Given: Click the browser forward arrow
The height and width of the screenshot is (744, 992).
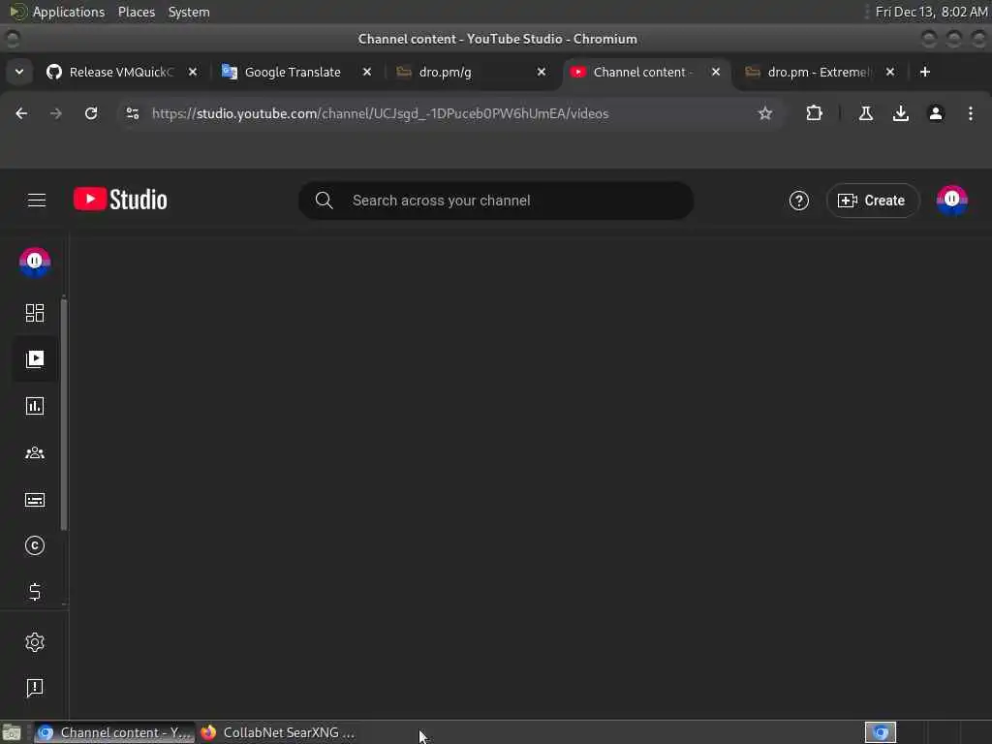Looking at the screenshot, I should click(x=56, y=113).
